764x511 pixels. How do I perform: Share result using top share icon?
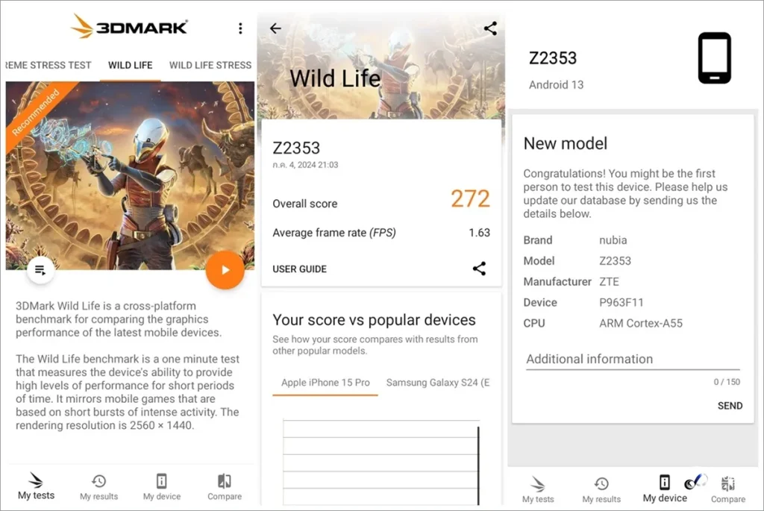coord(490,28)
